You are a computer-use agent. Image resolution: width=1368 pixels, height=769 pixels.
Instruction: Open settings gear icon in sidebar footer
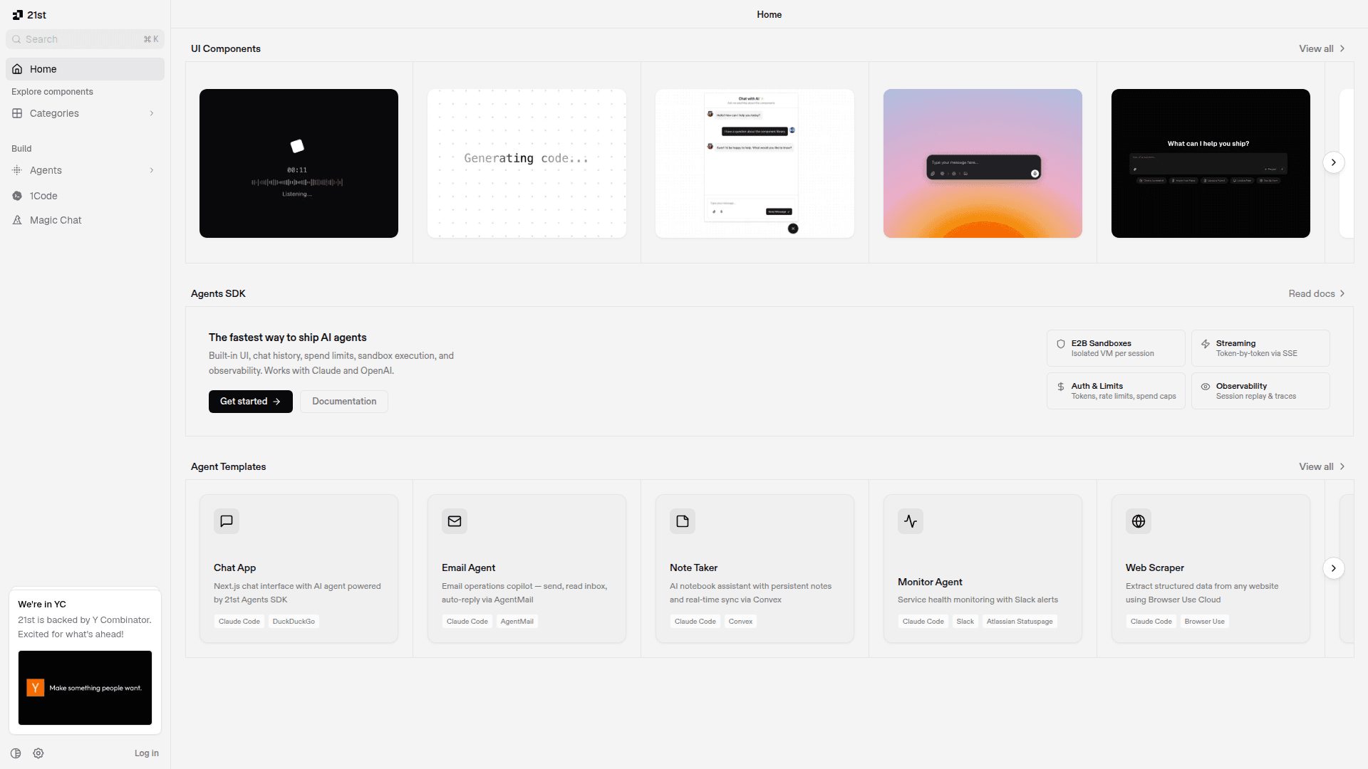click(38, 753)
